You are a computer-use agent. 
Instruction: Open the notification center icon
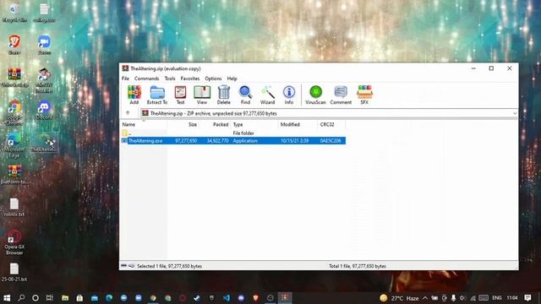tap(527, 298)
